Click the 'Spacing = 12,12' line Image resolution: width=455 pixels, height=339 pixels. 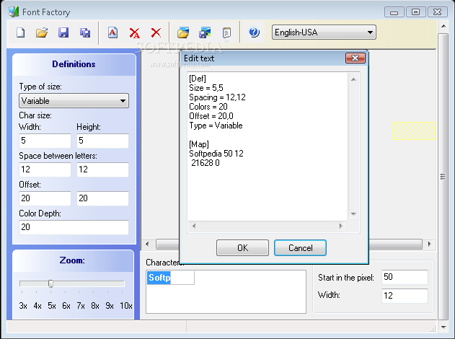click(217, 97)
